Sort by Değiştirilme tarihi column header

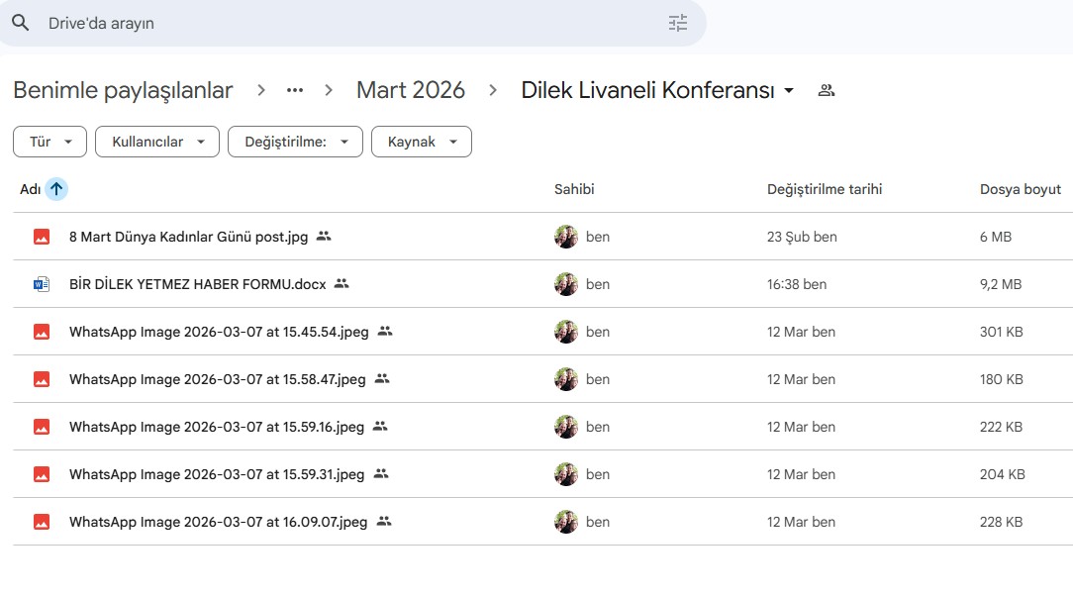(x=824, y=189)
